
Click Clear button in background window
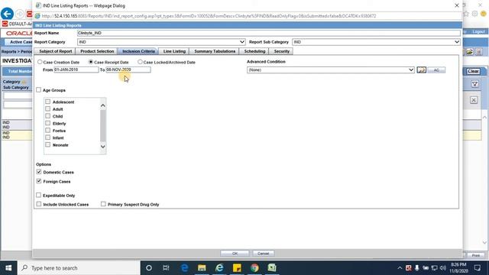(473, 71)
